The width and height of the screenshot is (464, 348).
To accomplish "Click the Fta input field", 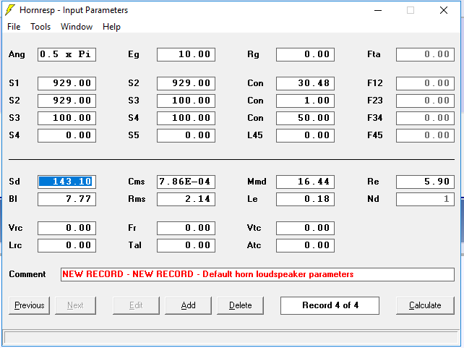I will coord(425,54).
